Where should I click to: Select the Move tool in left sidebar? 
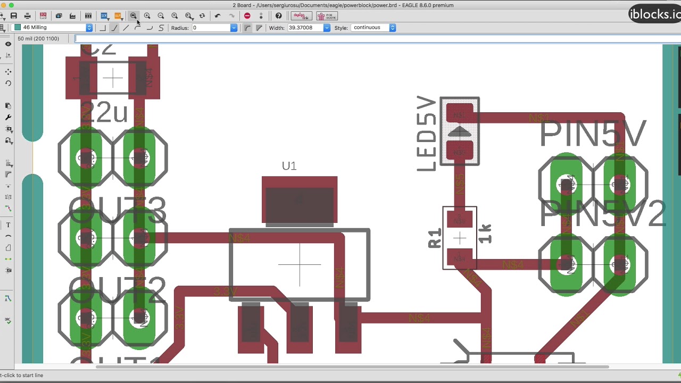8,72
